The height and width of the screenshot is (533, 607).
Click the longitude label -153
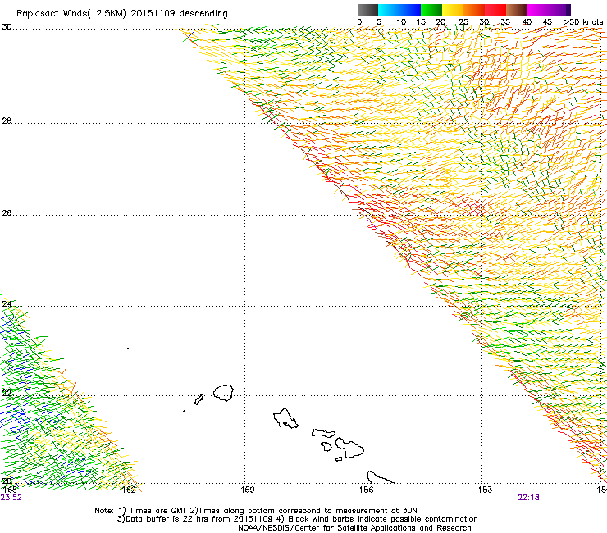tap(482, 490)
